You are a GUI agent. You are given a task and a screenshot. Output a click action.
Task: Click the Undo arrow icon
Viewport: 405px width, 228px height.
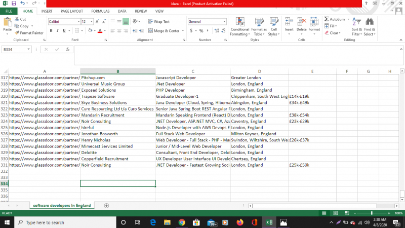[22, 4]
